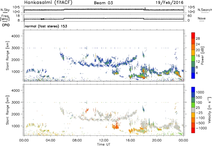Click the "Beam 03" label
This screenshot has width=212, height=146.
103,3
